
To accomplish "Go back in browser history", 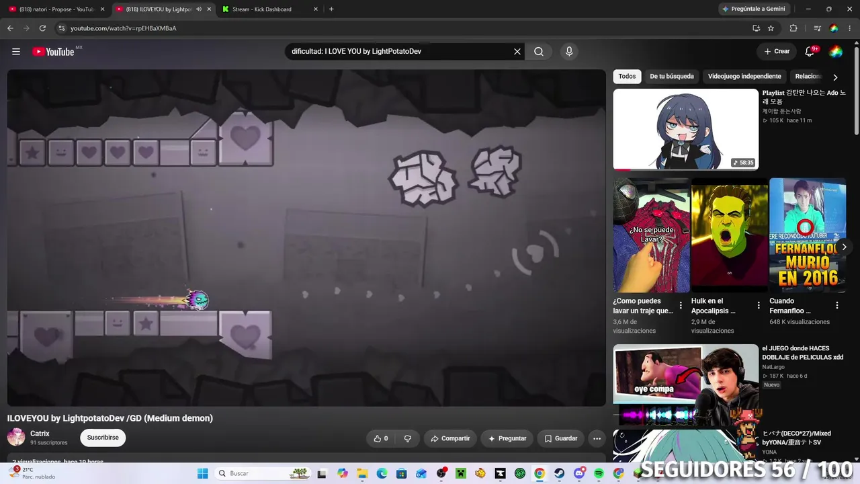I will click(10, 28).
